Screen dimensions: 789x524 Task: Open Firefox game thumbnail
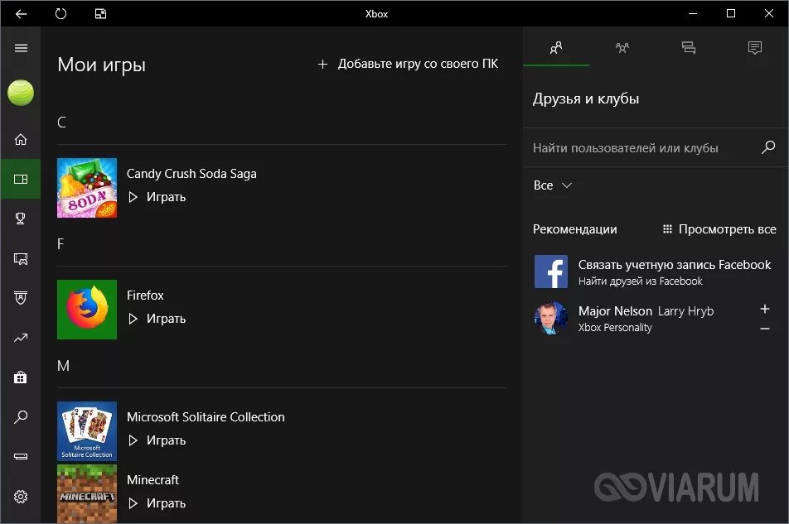87,310
